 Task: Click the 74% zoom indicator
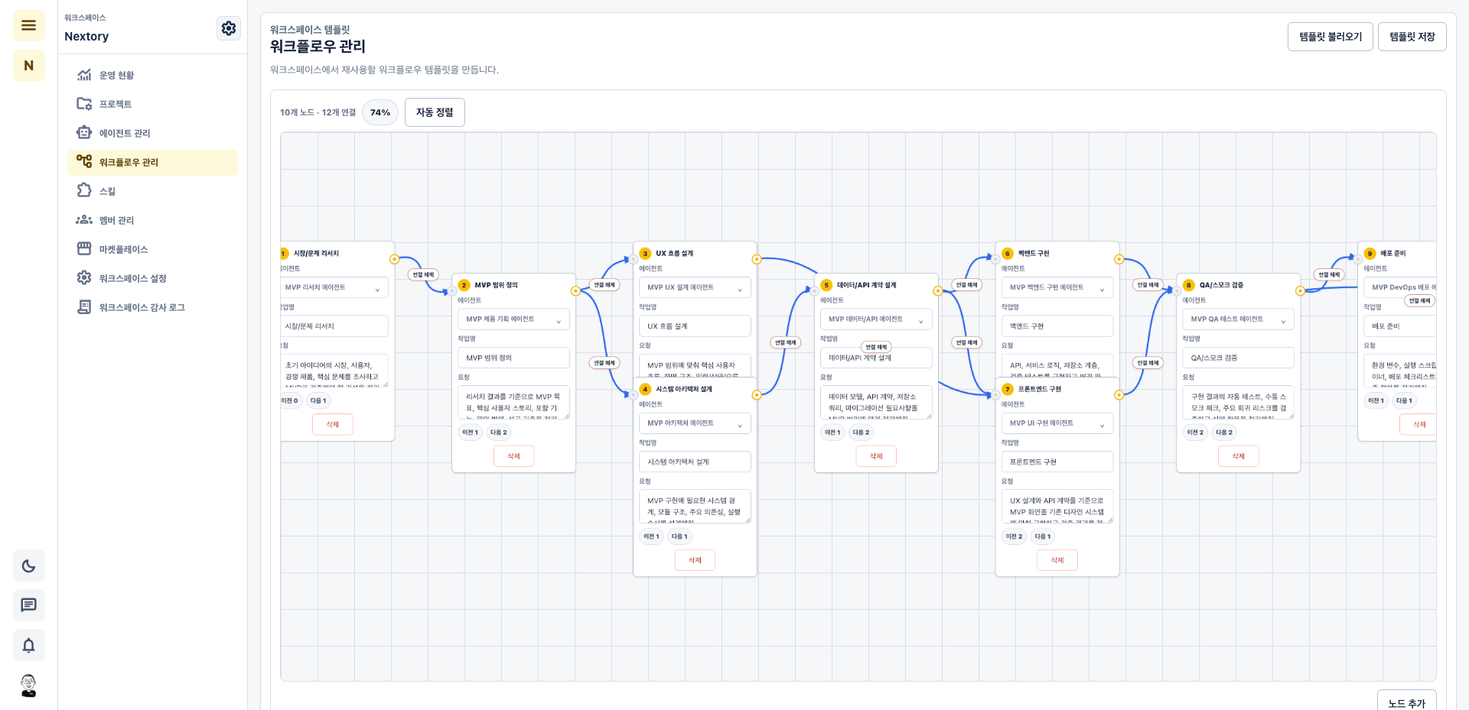(x=380, y=112)
